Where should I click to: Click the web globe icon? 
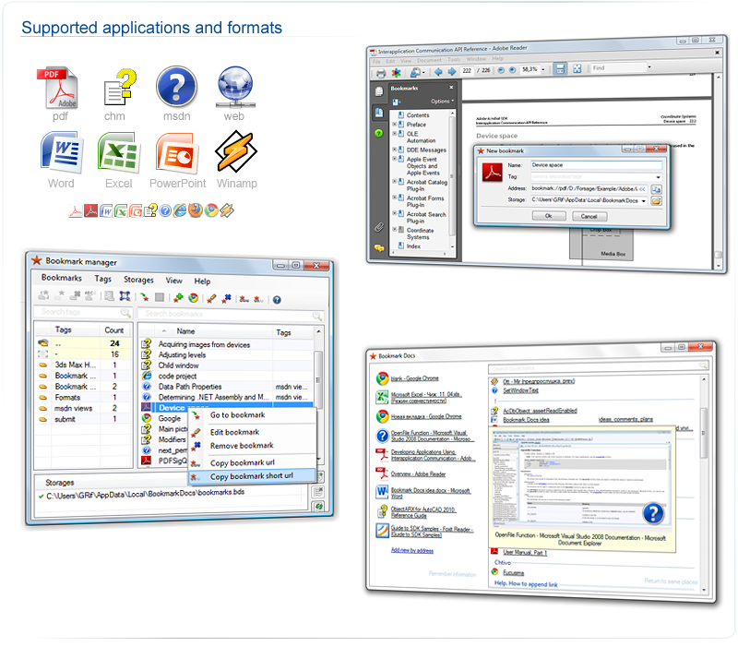point(235,87)
